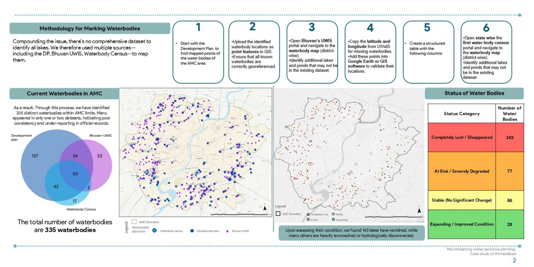Click the 'Completely Lost / Disappeared' row label
The width and height of the screenshot is (534, 267).
tap(462, 137)
